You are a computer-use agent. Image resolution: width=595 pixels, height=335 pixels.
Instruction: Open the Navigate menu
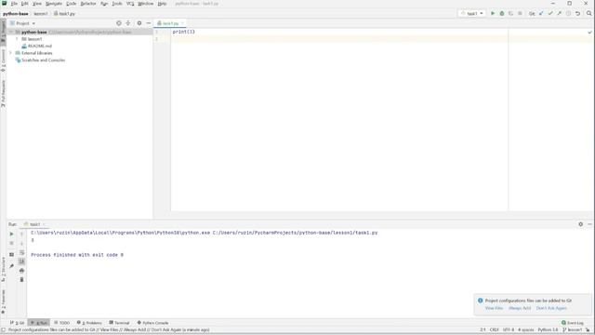click(x=54, y=4)
